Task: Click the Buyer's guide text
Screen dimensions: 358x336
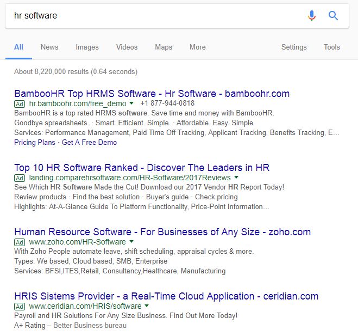Action: pyautogui.click(x=167, y=197)
